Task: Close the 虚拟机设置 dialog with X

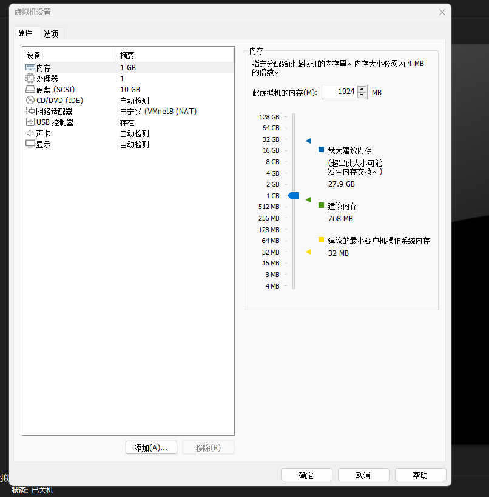Action: [x=442, y=12]
